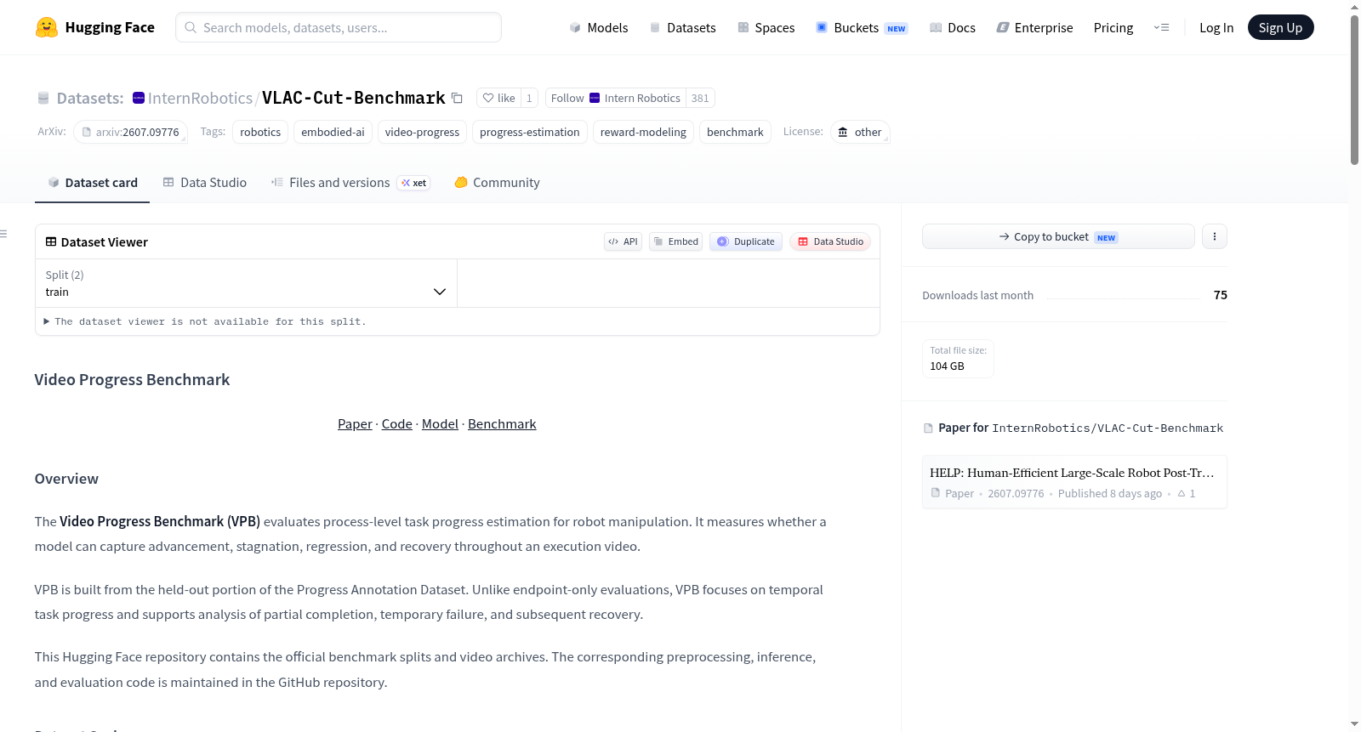Open the like count of 1
Screen dimensions: 1361x732
[529, 98]
